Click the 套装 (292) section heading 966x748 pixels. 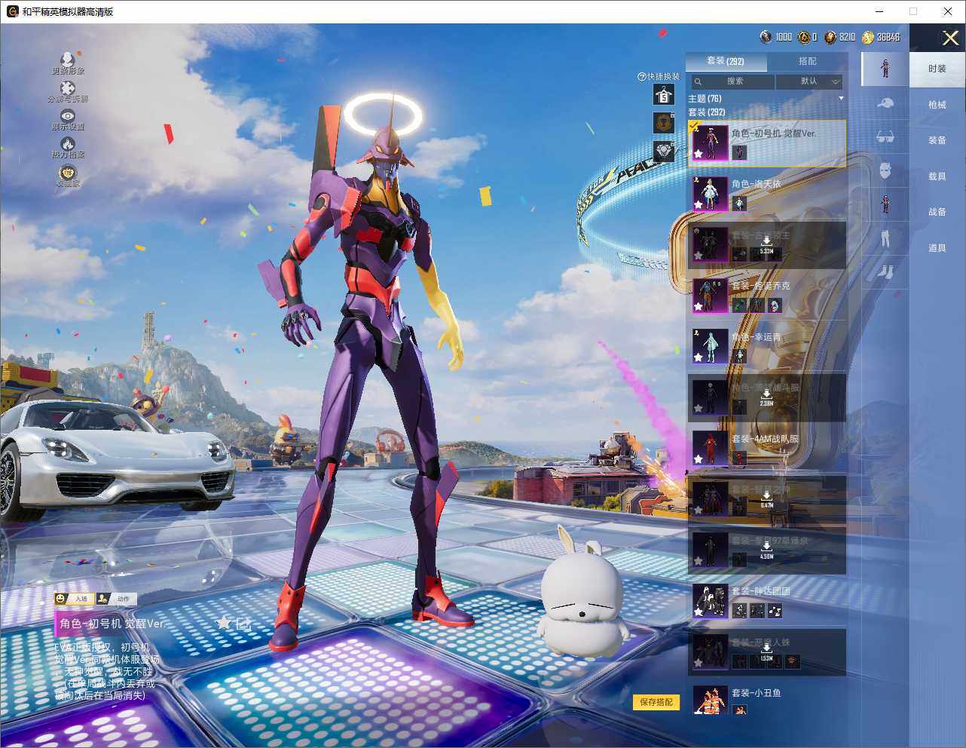707,112
